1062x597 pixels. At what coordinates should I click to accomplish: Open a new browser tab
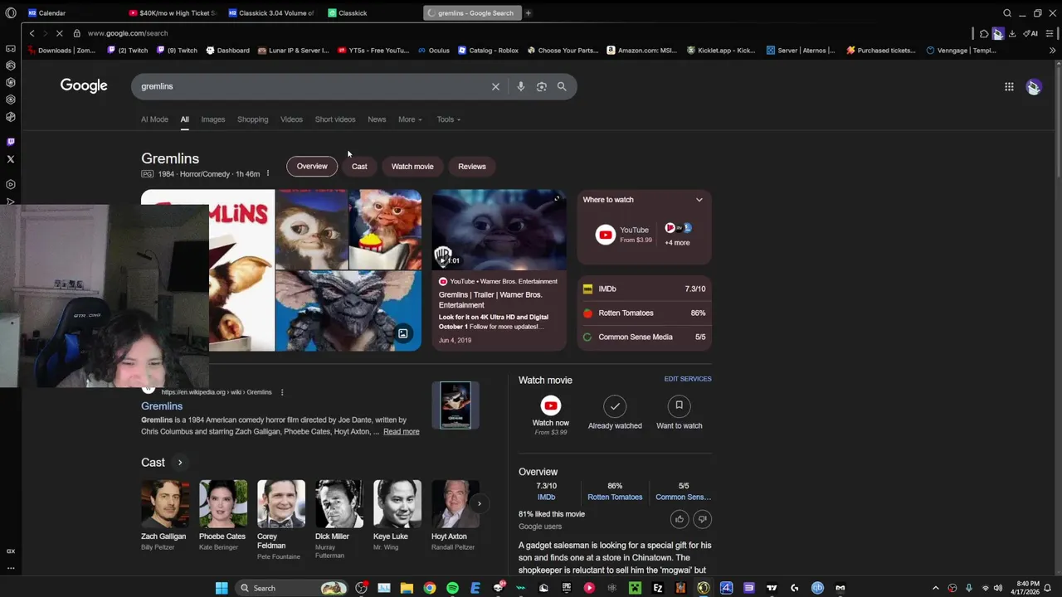pos(528,13)
